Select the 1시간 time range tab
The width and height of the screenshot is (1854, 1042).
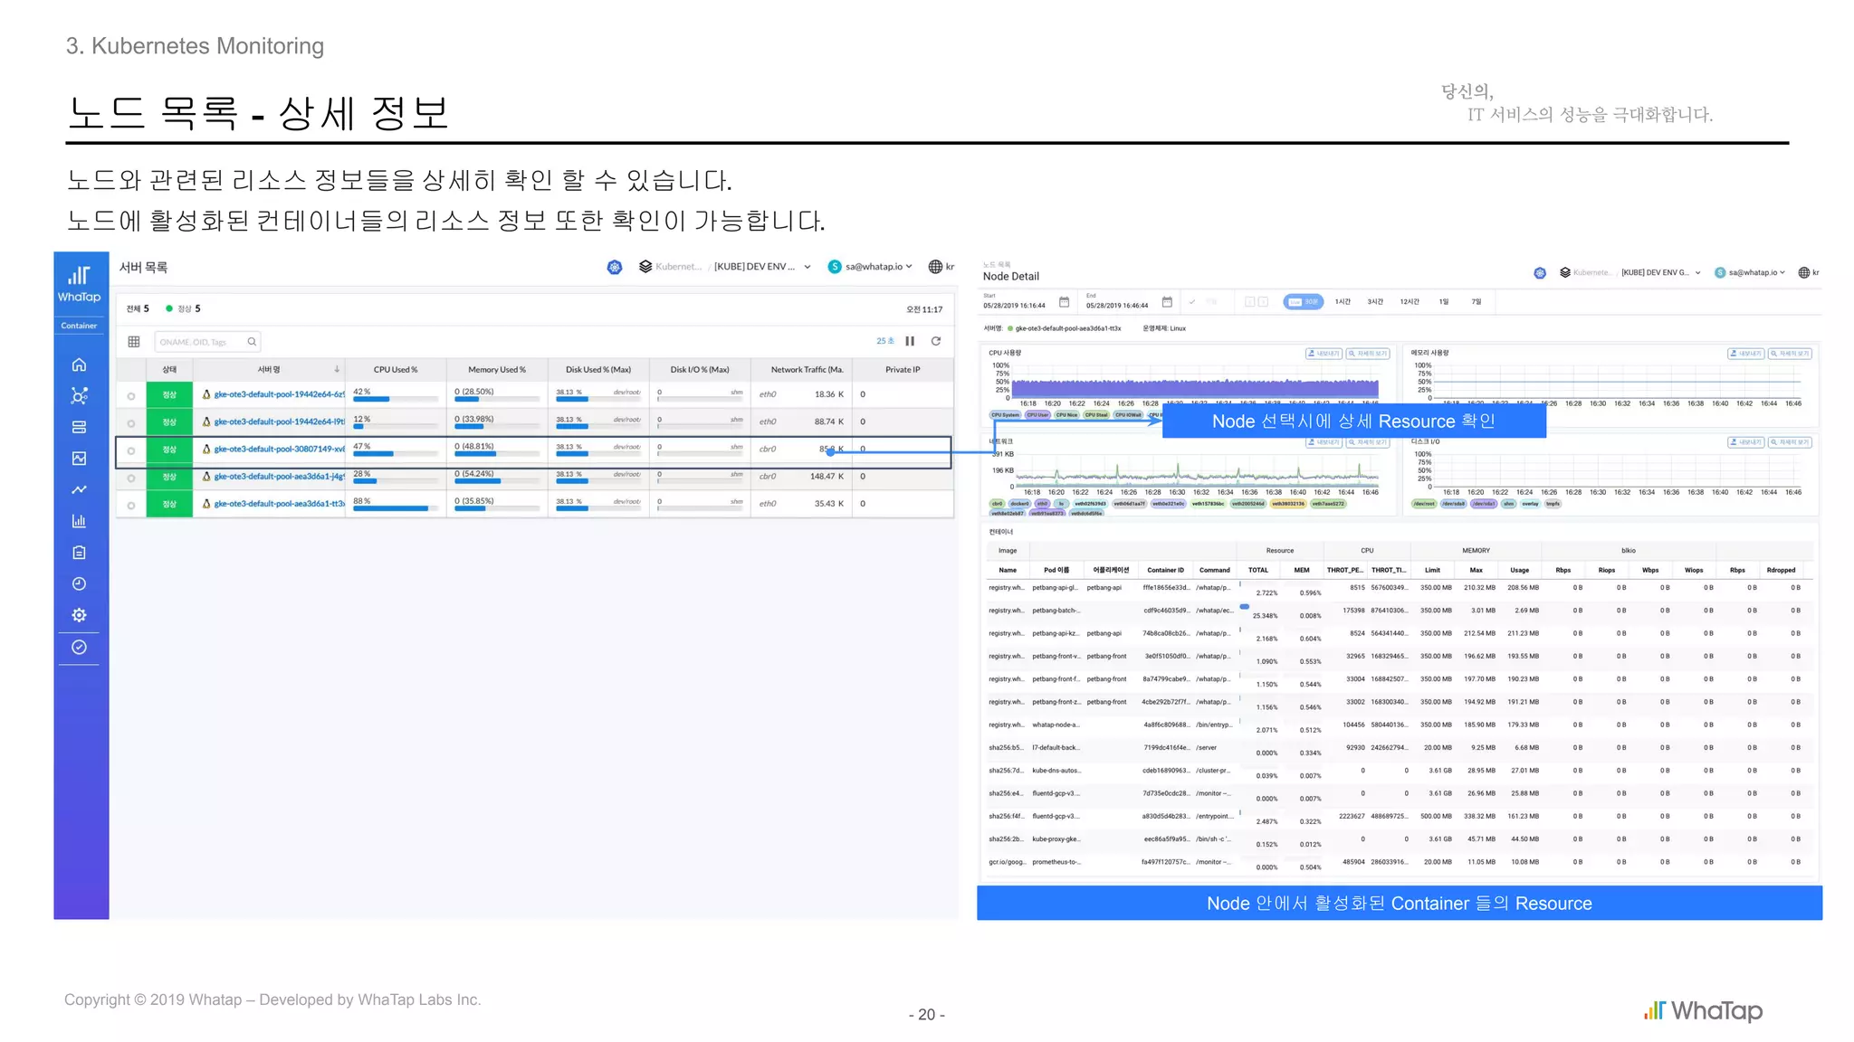(x=1343, y=302)
